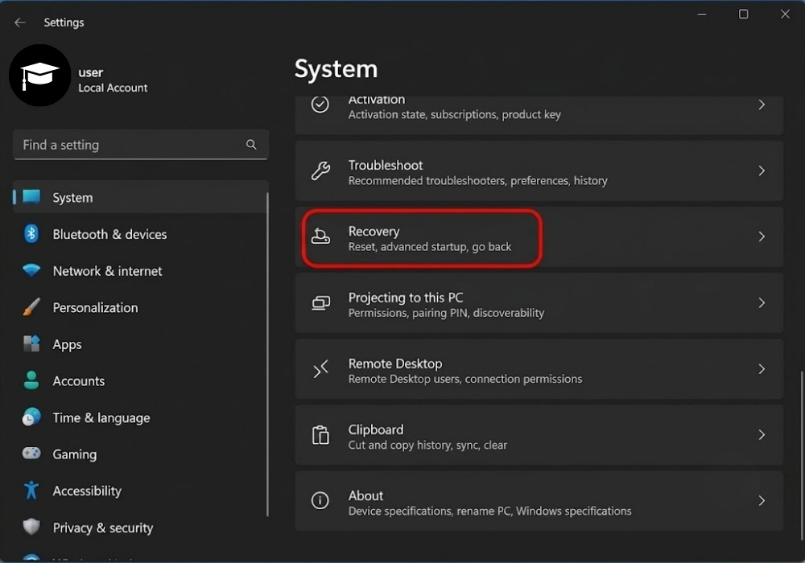805x563 pixels.
Task: Open Projecting to this PC chevron
Action: click(762, 302)
